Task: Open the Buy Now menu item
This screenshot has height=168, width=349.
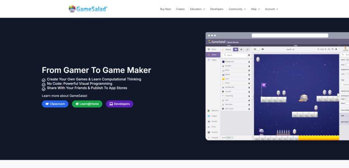Action: pos(165,9)
